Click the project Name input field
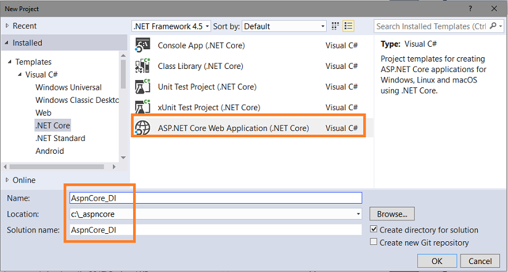508x272 pixels. coord(216,198)
